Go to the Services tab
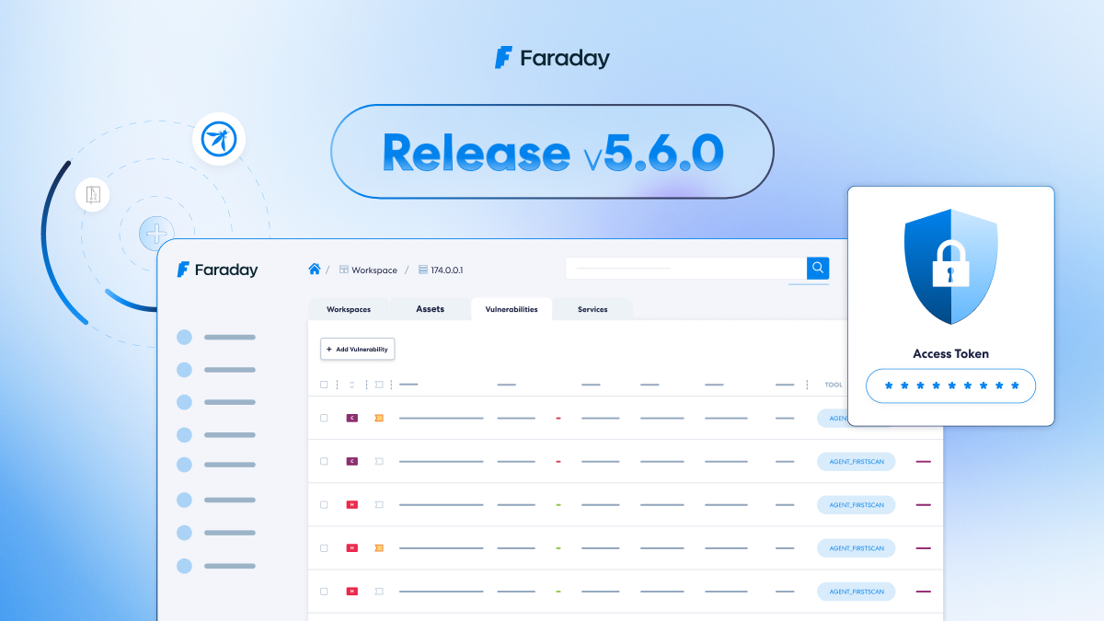The image size is (1104, 621). 592,309
